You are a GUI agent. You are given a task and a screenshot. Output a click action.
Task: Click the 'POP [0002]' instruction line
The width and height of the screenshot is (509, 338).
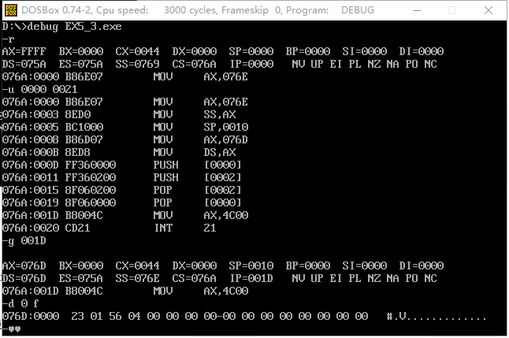tap(121, 190)
